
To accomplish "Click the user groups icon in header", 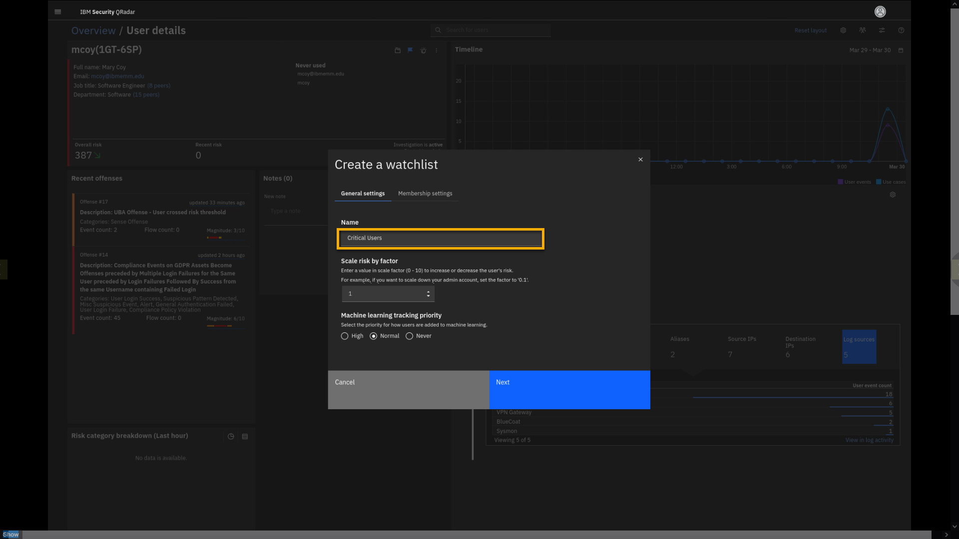I will (x=863, y=30).
